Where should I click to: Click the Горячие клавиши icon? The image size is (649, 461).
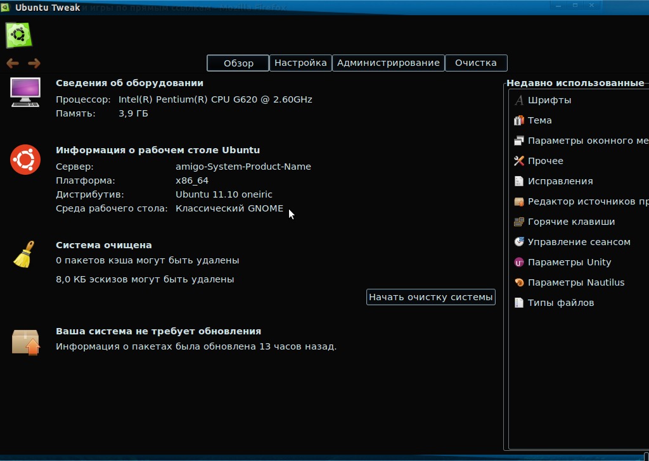pyautogui.click(x=518, y=222)
